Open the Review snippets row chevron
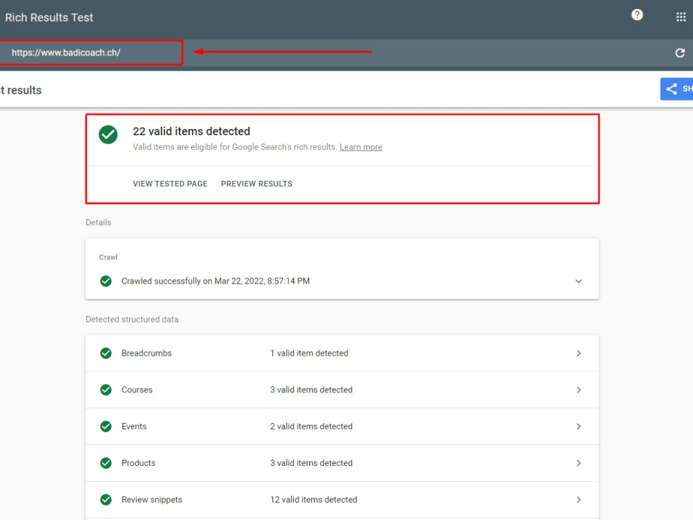Screen dimensions: 693x520 point(579,500)
